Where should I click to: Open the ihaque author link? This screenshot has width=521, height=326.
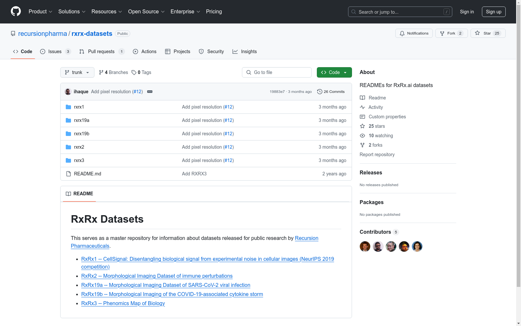(x=81, y=92)
